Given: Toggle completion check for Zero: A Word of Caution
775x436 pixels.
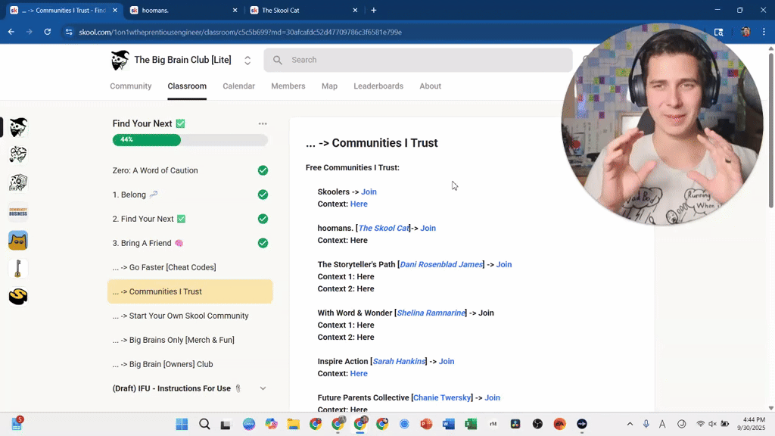Looking at the screenshot, I should tap(263, 170).
